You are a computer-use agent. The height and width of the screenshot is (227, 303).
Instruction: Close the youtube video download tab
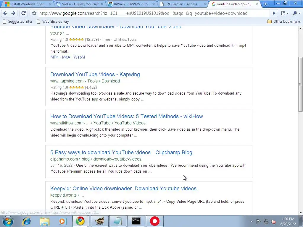[257, 4]
